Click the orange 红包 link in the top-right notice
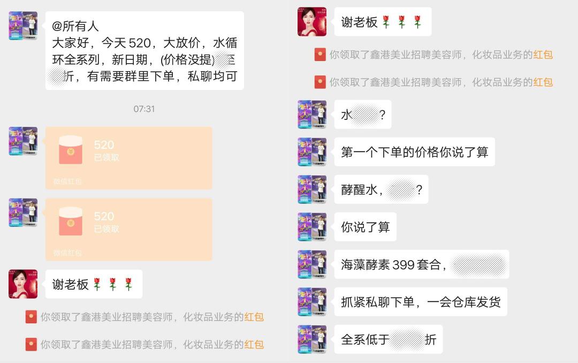Viewport: 578px width, 363px height. point(543,55)
